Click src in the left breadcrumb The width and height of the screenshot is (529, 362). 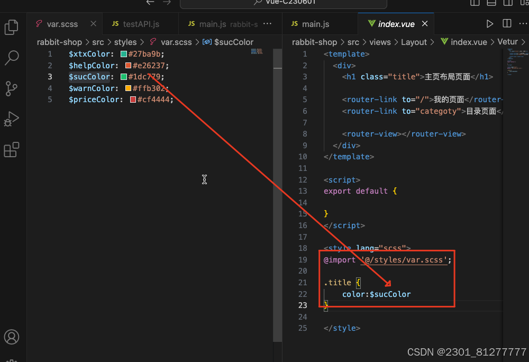click(98, 42)
